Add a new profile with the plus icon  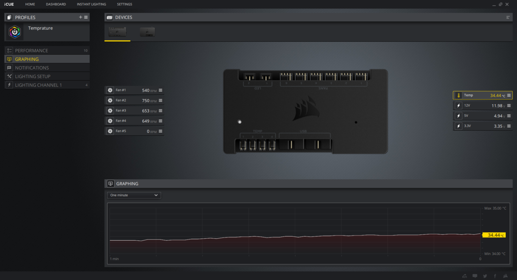81,17
